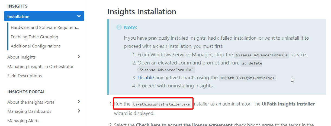The width and height of the screenshot is (331, 126).
Task: Click the Note info icon
Action: [x=119, y=27]
